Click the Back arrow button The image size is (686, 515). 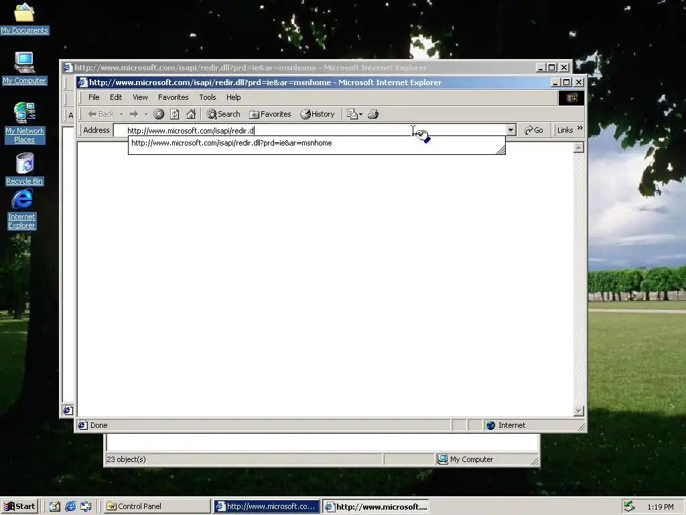coord(101,114)
